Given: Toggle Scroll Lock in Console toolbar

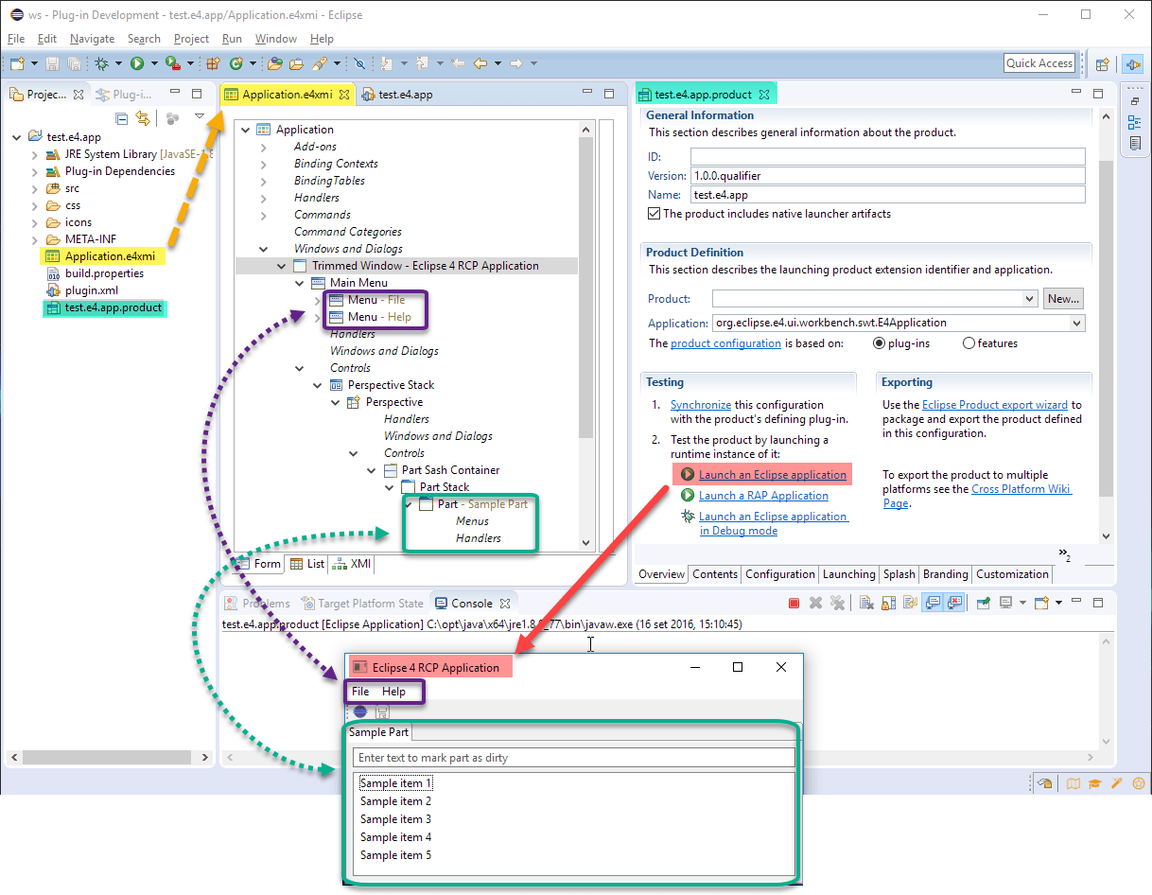Looking at the screenshot, I should (x=888, y=603).
